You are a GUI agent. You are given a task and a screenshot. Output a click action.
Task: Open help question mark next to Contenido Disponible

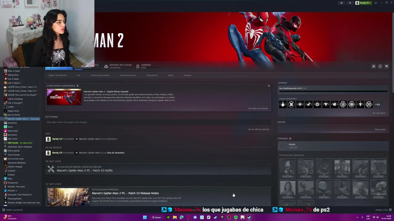78,86
